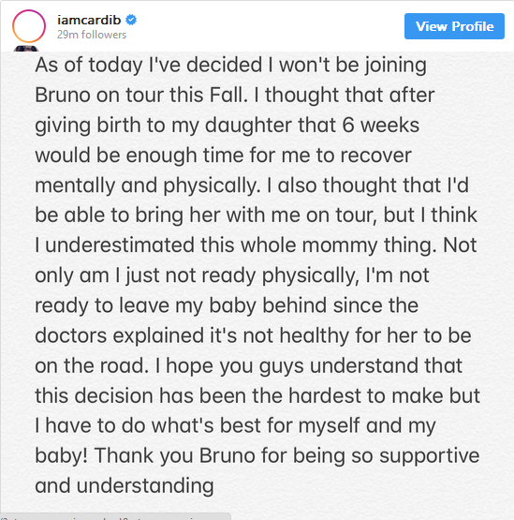This screenshot has width=514, height=520.
Task: Click the 29m followers count text
Action: click(x=92, y=35)
